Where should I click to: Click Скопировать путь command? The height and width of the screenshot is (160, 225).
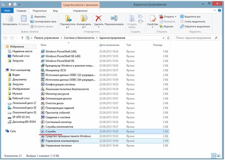click(43, 21)
